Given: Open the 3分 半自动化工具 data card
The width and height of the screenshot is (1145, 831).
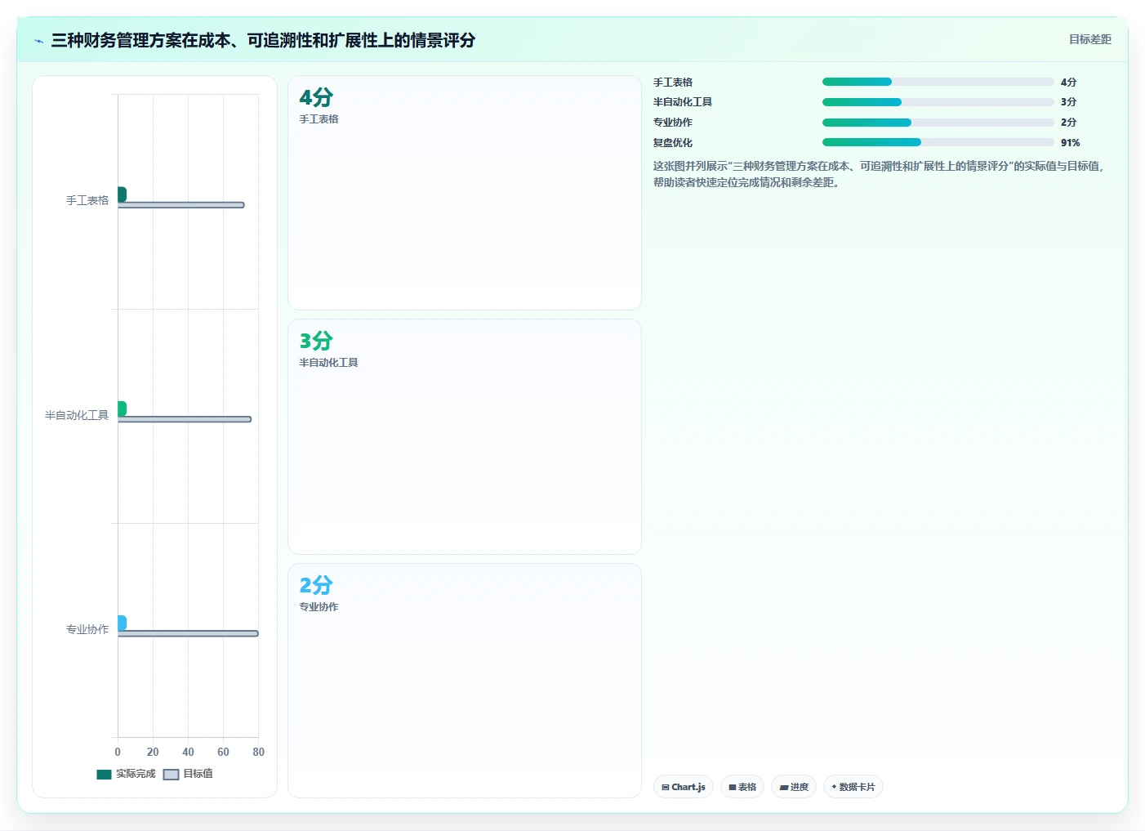Looking at the screenshot, I should pos(465,437).
